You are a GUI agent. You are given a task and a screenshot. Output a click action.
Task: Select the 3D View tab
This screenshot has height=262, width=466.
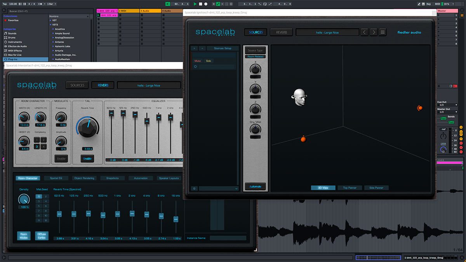[323, 188]
